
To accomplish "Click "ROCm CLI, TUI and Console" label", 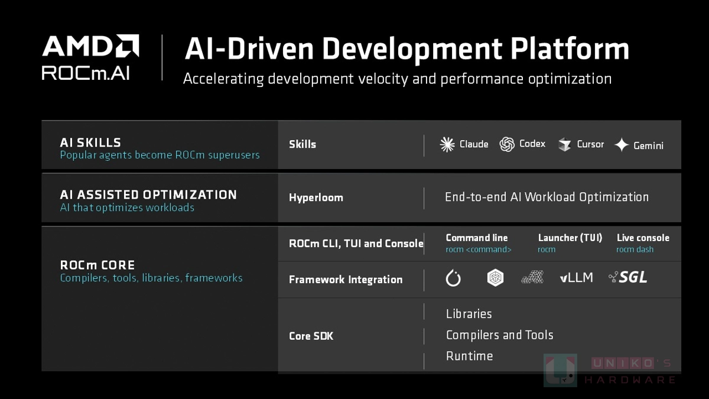I will [x=356, y=244].
